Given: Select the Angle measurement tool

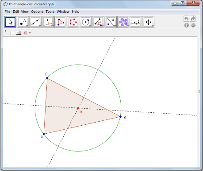Looking at the screenshot, I should pyautogui.click(x=98, y=22).
